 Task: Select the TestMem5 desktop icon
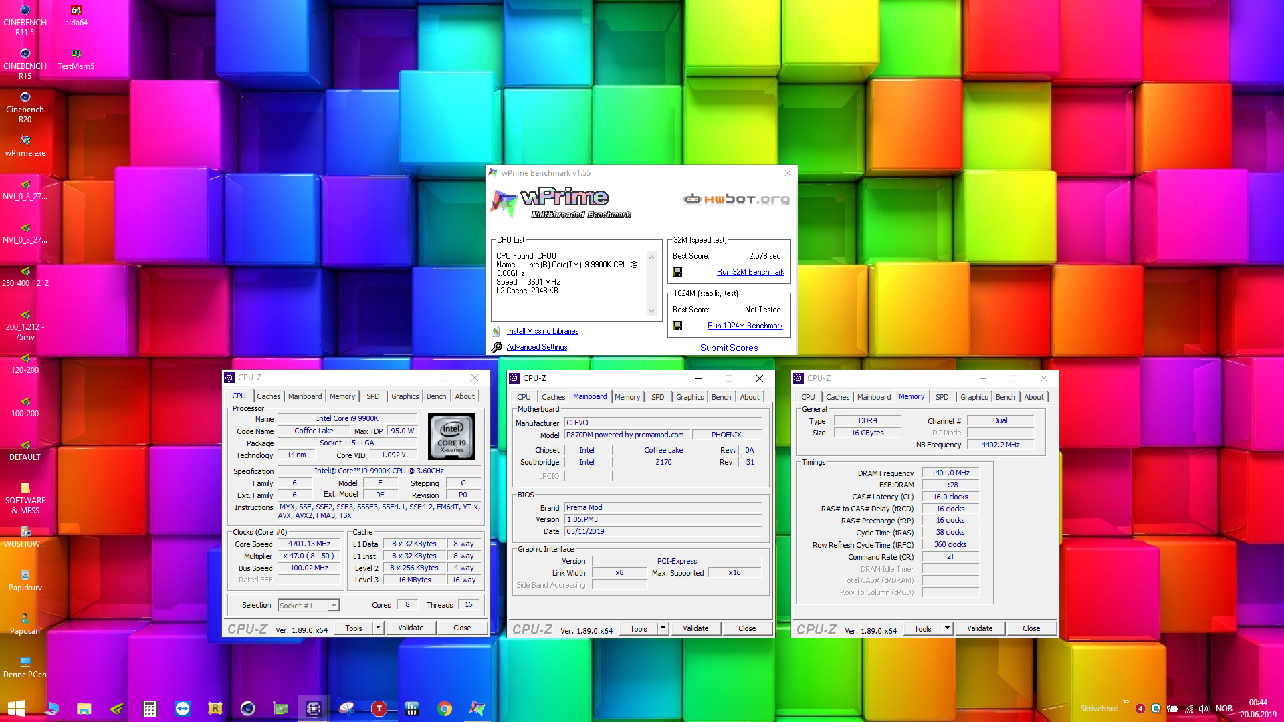76,59
